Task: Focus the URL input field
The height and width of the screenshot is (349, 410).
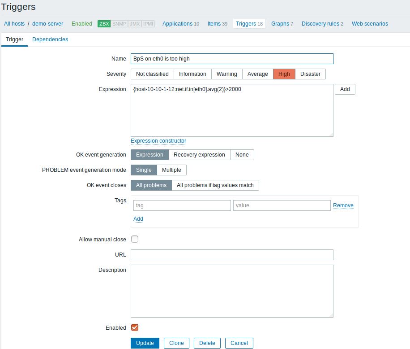Action: (232, 255)
